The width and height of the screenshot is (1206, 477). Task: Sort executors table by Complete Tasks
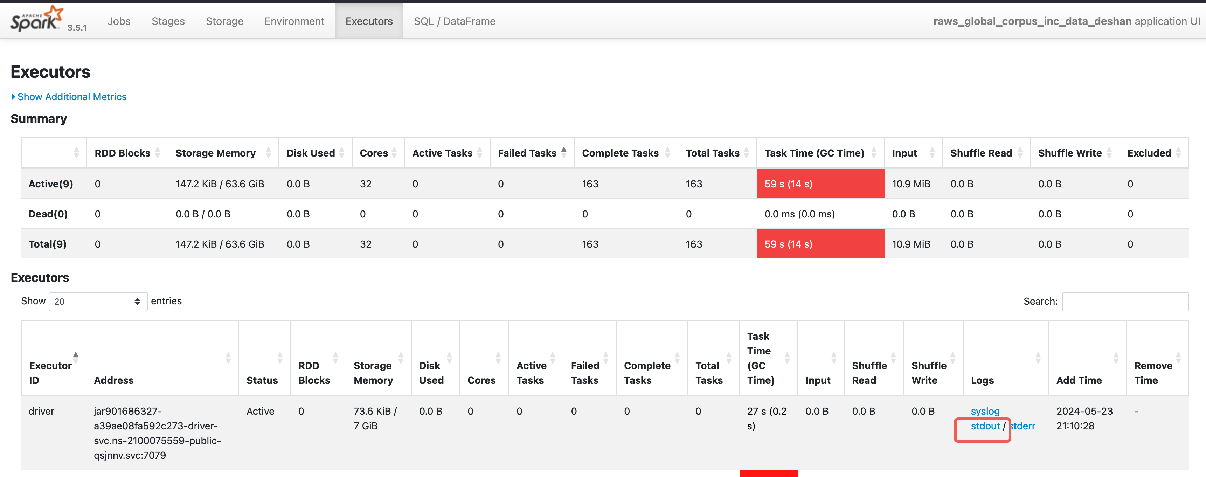click(x=652, y=358)
